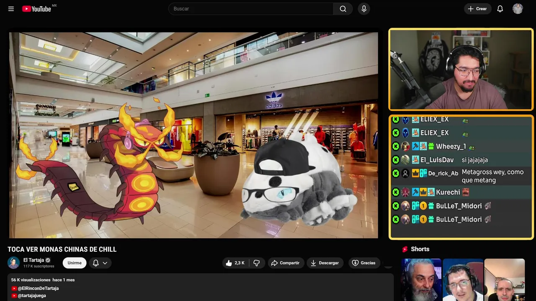This screenshot has height=301, width=536.
Task: Like the video with 2,3 K
Action: click(235, 263)
